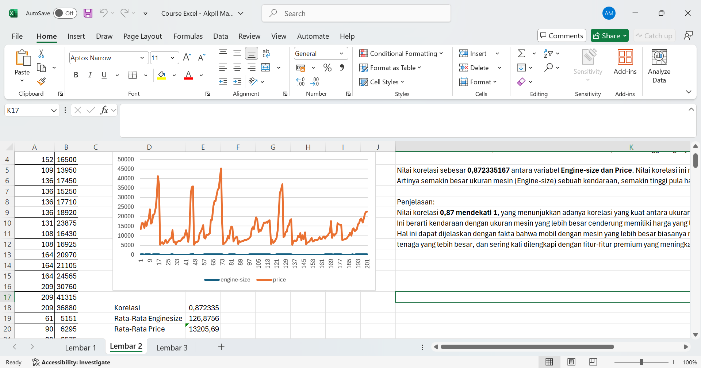Open the Add-ins button
The height and width of the screenshot is (368, 701).
point(625,62)
